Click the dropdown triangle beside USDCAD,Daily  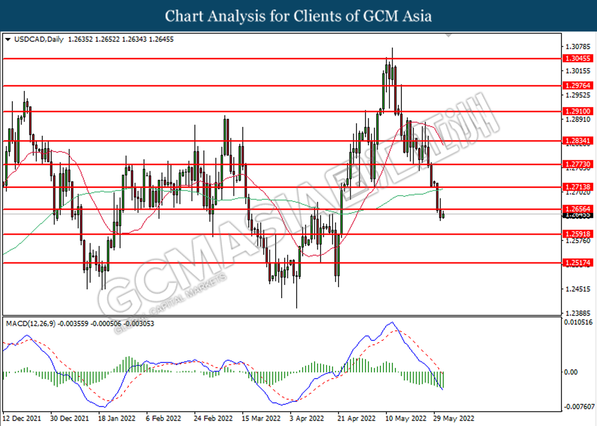click(8, 39)
